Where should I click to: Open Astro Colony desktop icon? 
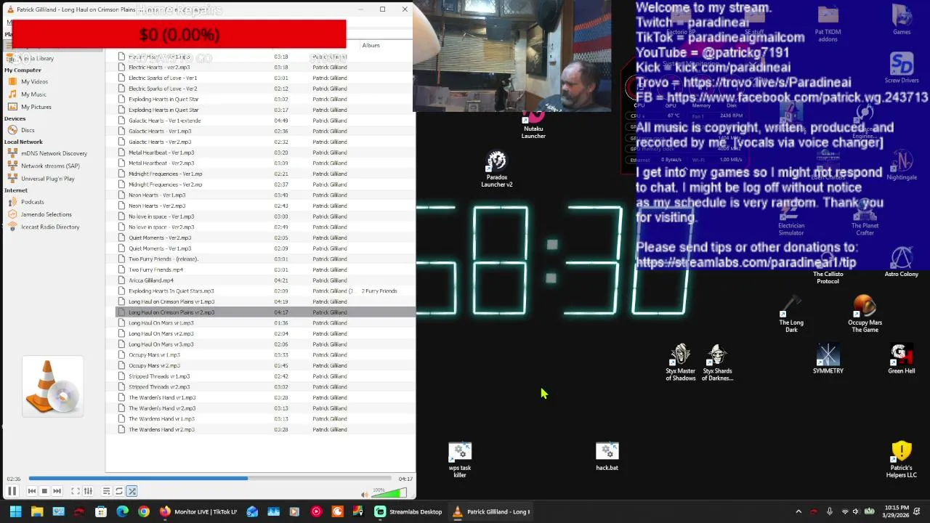click(901, 263)
